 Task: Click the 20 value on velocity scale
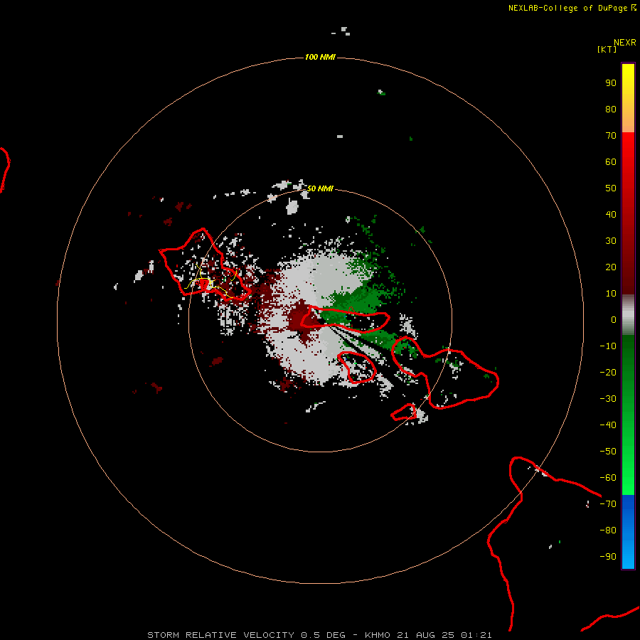click(611, 267)
